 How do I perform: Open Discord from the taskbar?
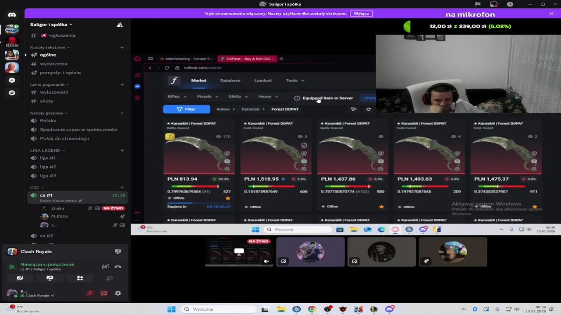(x=390, y=309)
